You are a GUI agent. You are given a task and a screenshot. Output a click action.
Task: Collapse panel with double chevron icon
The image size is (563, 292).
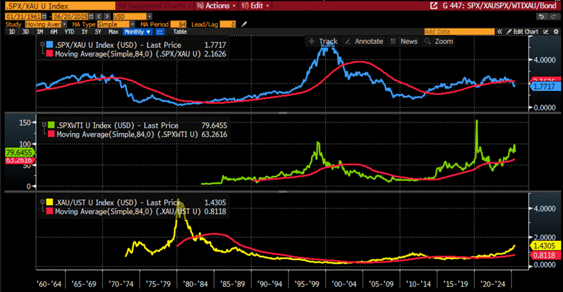point(499,32)
